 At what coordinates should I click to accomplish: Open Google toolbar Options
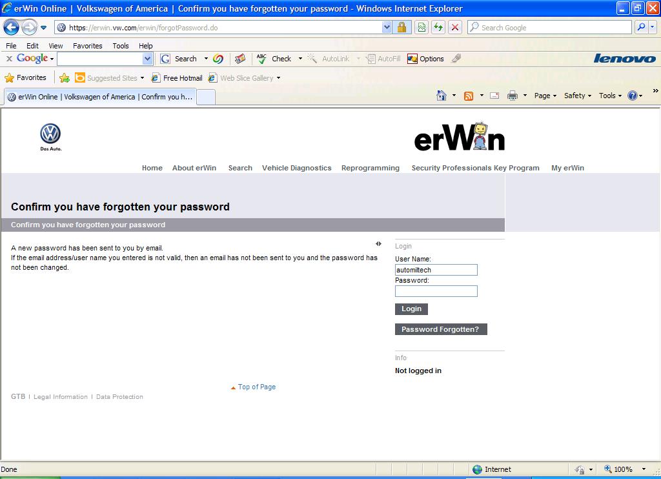point(425,59)
